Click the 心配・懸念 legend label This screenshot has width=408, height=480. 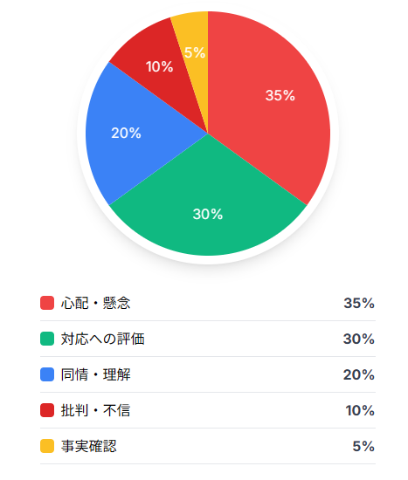pyautogui.click(x=95, y=303)
